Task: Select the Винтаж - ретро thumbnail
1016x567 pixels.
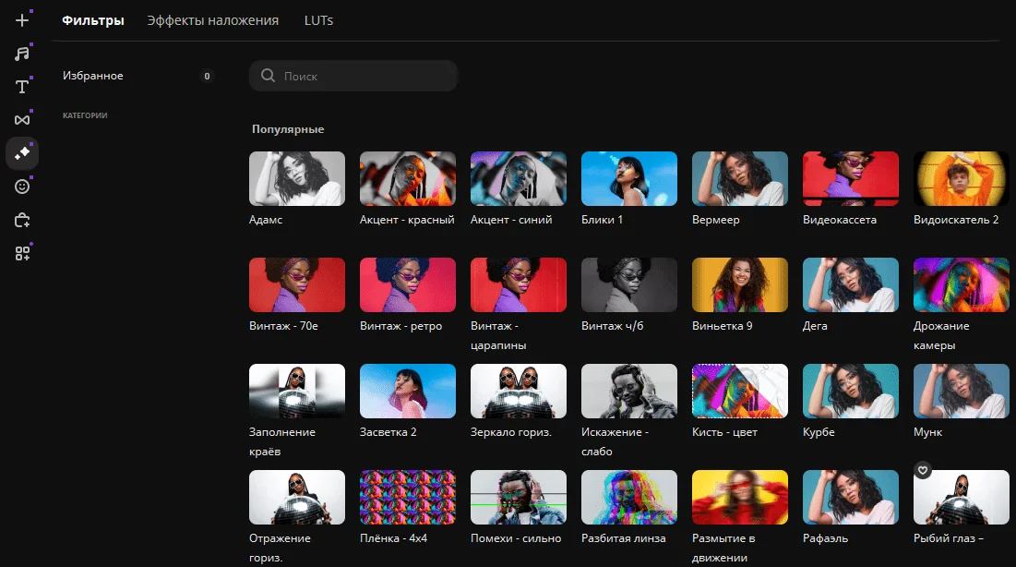Action: 408,284
